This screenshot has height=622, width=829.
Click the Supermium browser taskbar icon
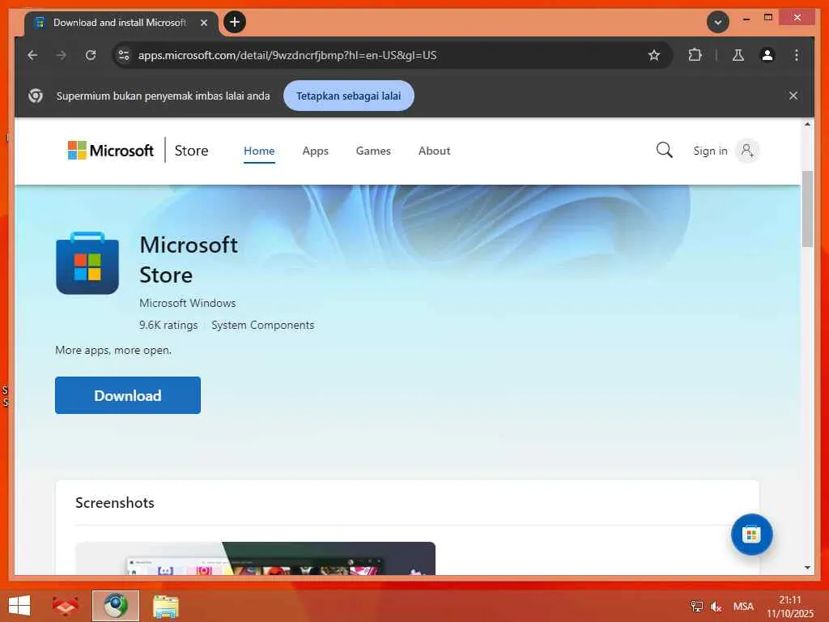115,606
